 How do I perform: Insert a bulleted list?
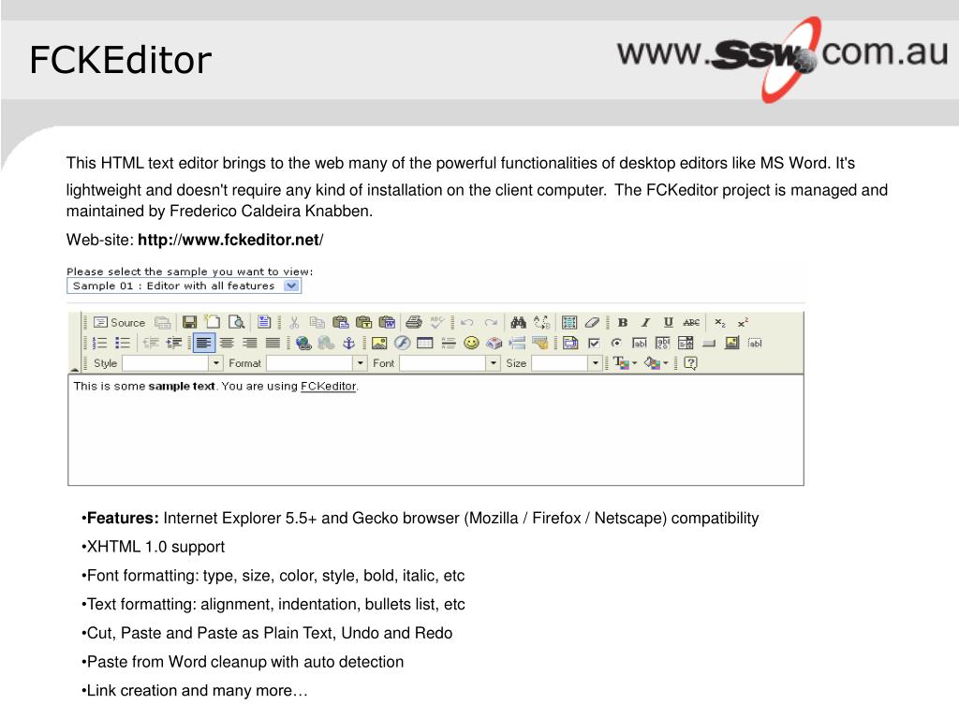(x=123, y=343)
